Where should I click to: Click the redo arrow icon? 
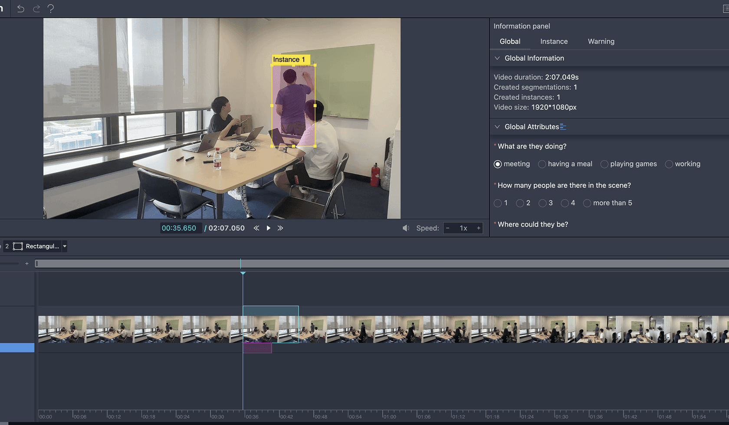click(36, 9)
